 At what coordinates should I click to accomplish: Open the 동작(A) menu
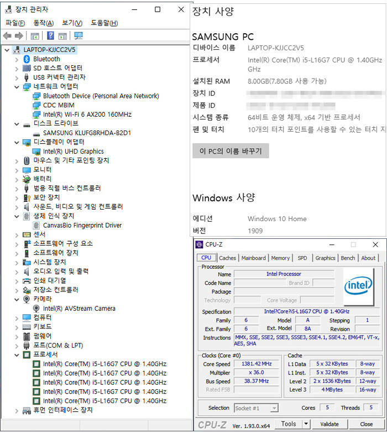point(43,23)
